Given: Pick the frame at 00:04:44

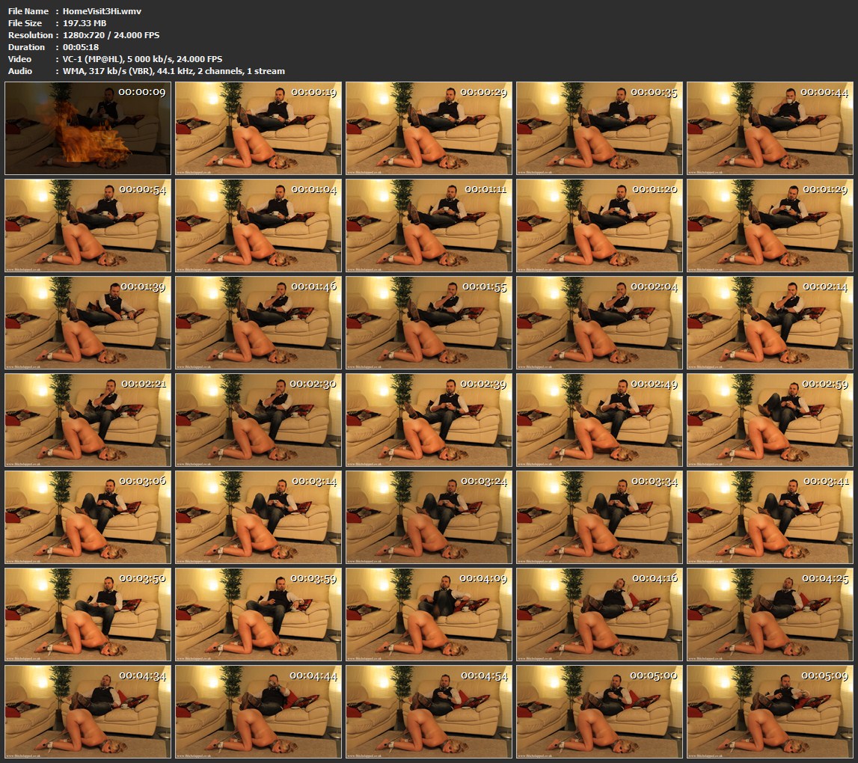Looking at the screenshot, I should coord(258,712).
